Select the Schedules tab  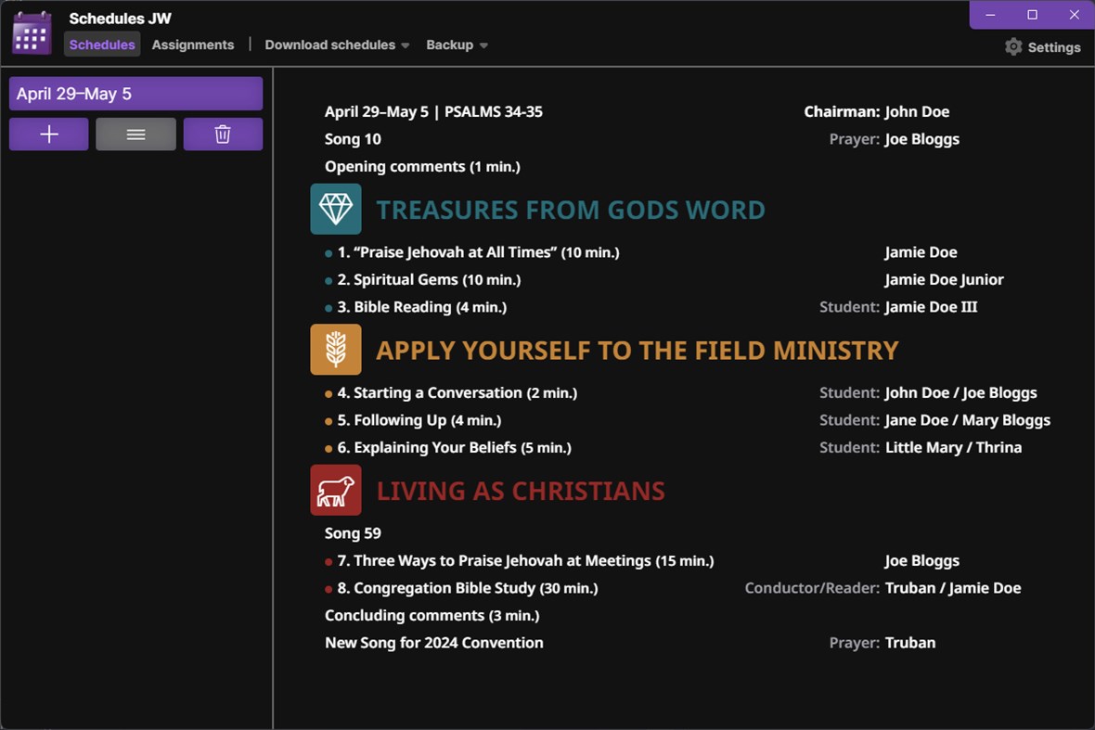(x=102, y=45)
